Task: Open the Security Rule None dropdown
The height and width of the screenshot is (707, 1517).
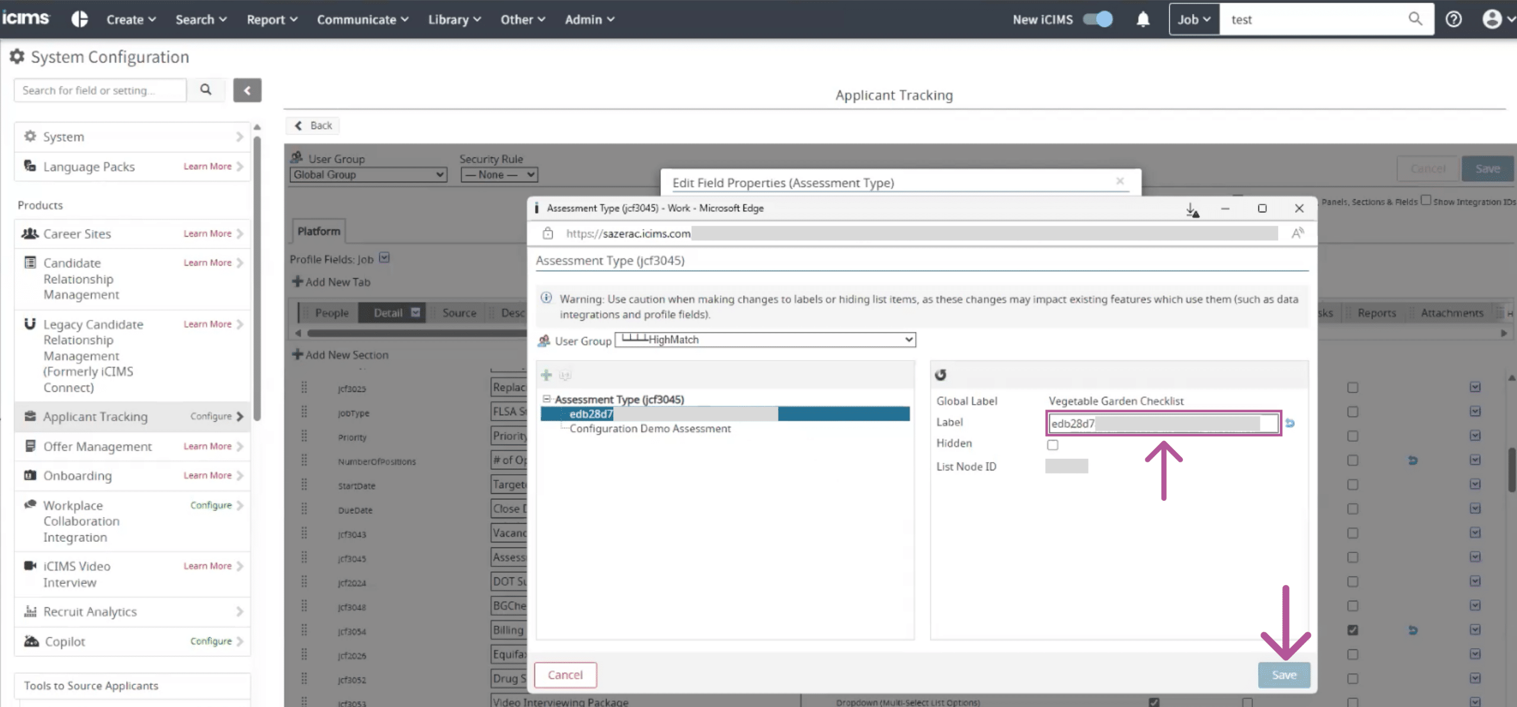Action: tap(499, 175)
